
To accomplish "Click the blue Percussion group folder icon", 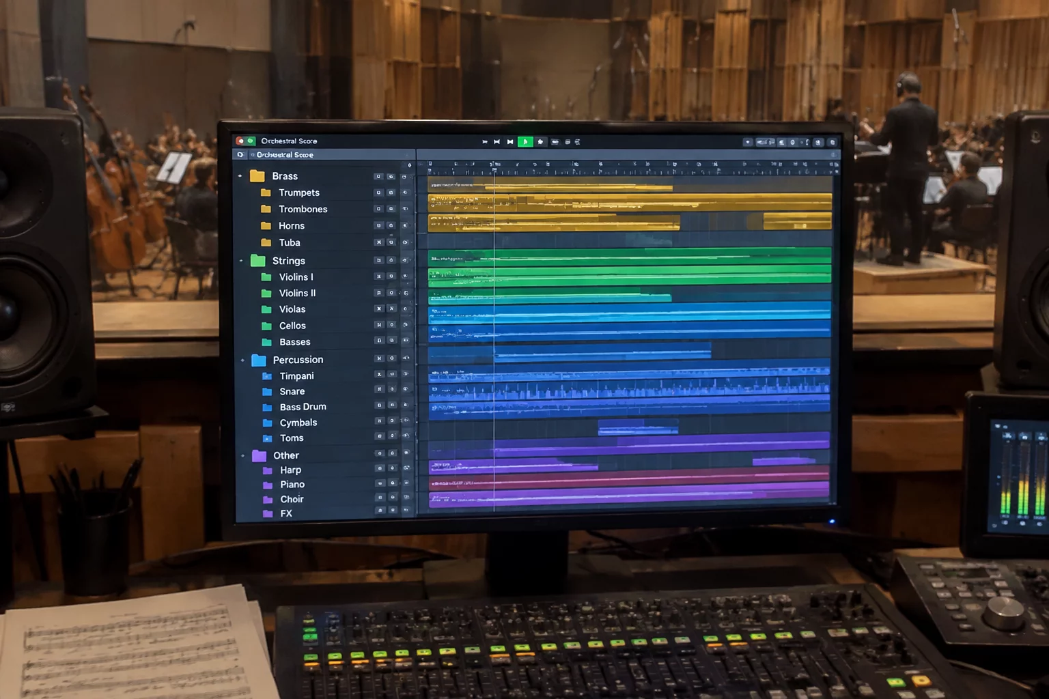I will click(x=259, y=360).
